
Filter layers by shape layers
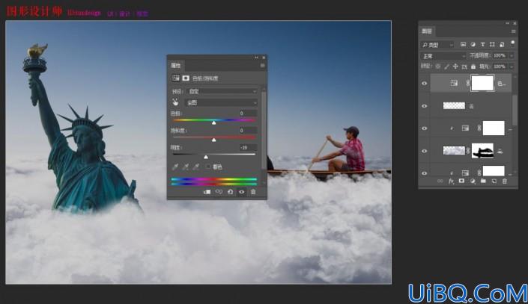tap(492, 44)
